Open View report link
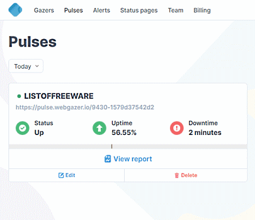The width and height of the screenshot is (255, 220). (x=128, y=159)
